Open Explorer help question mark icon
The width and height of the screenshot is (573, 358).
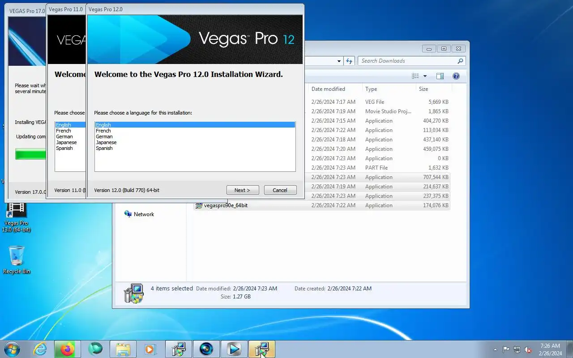point(456,76)
